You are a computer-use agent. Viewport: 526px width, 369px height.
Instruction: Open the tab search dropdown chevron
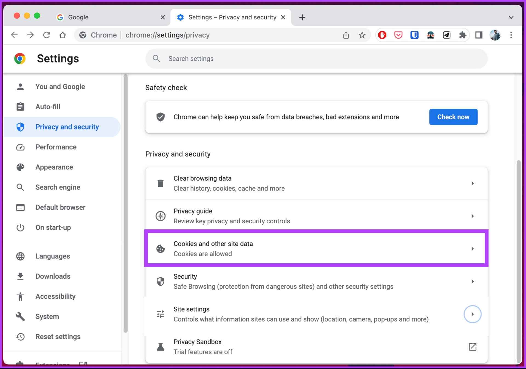click(511, 17)
